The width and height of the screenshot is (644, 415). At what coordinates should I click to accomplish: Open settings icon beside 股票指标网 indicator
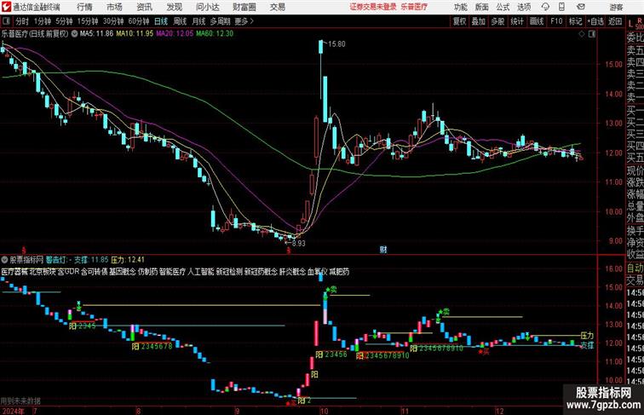5,260
